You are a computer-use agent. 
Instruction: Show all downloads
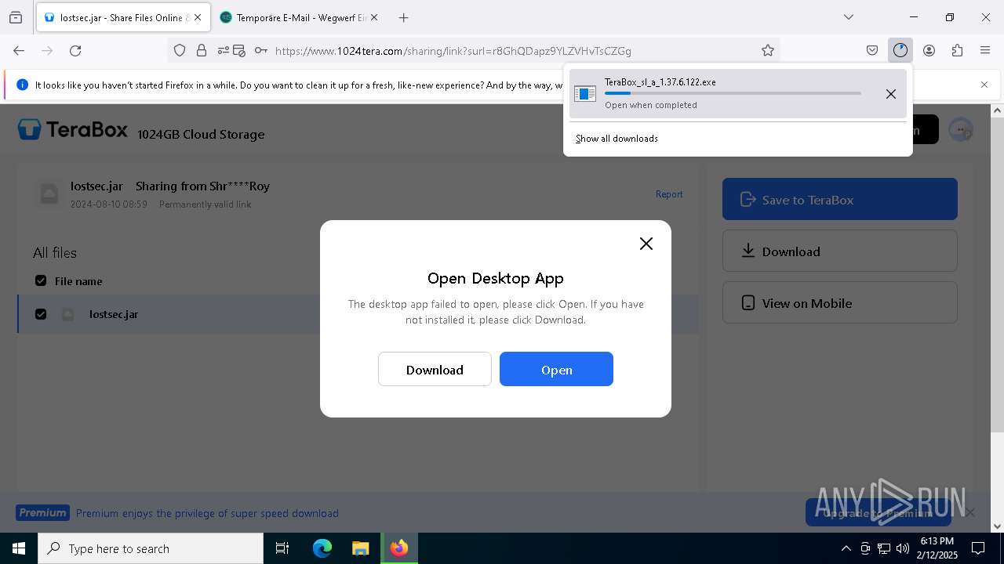point(617,139)
